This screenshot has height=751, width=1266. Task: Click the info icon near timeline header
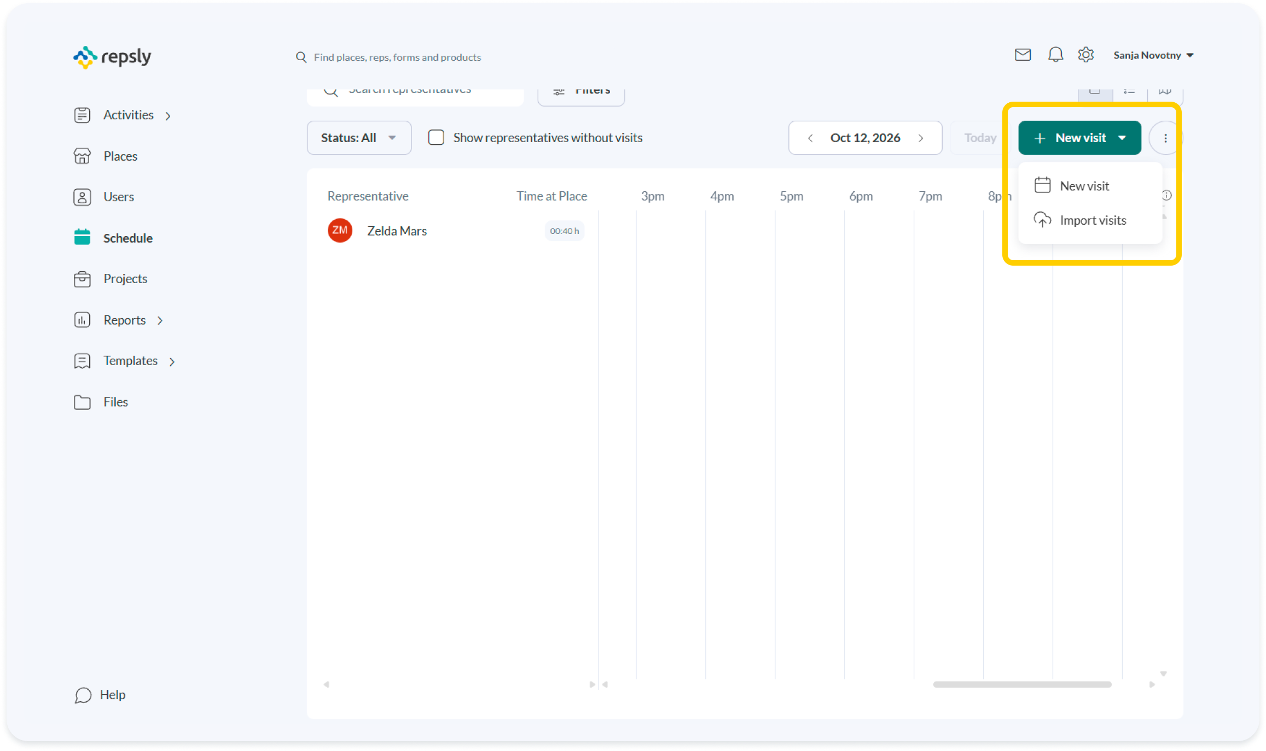click(1166, 195)
